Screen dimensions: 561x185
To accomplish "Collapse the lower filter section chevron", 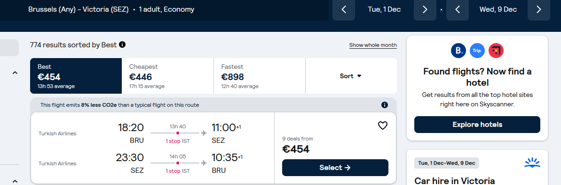I will pyautogui.click(x=15, y=181).
